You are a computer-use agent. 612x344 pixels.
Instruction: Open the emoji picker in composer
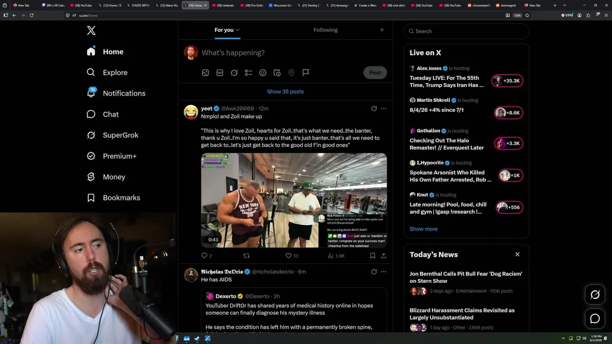262,73
